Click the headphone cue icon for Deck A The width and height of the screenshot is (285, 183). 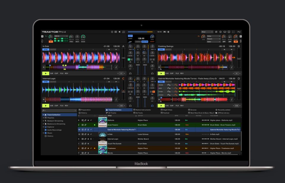130,73
